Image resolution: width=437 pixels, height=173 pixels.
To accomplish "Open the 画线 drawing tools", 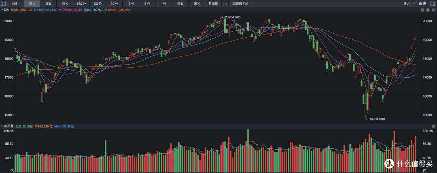I will 423,4.
